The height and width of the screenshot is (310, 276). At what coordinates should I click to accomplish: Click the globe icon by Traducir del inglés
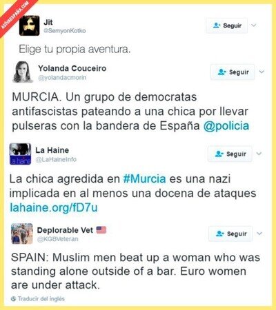pos(14,299)
